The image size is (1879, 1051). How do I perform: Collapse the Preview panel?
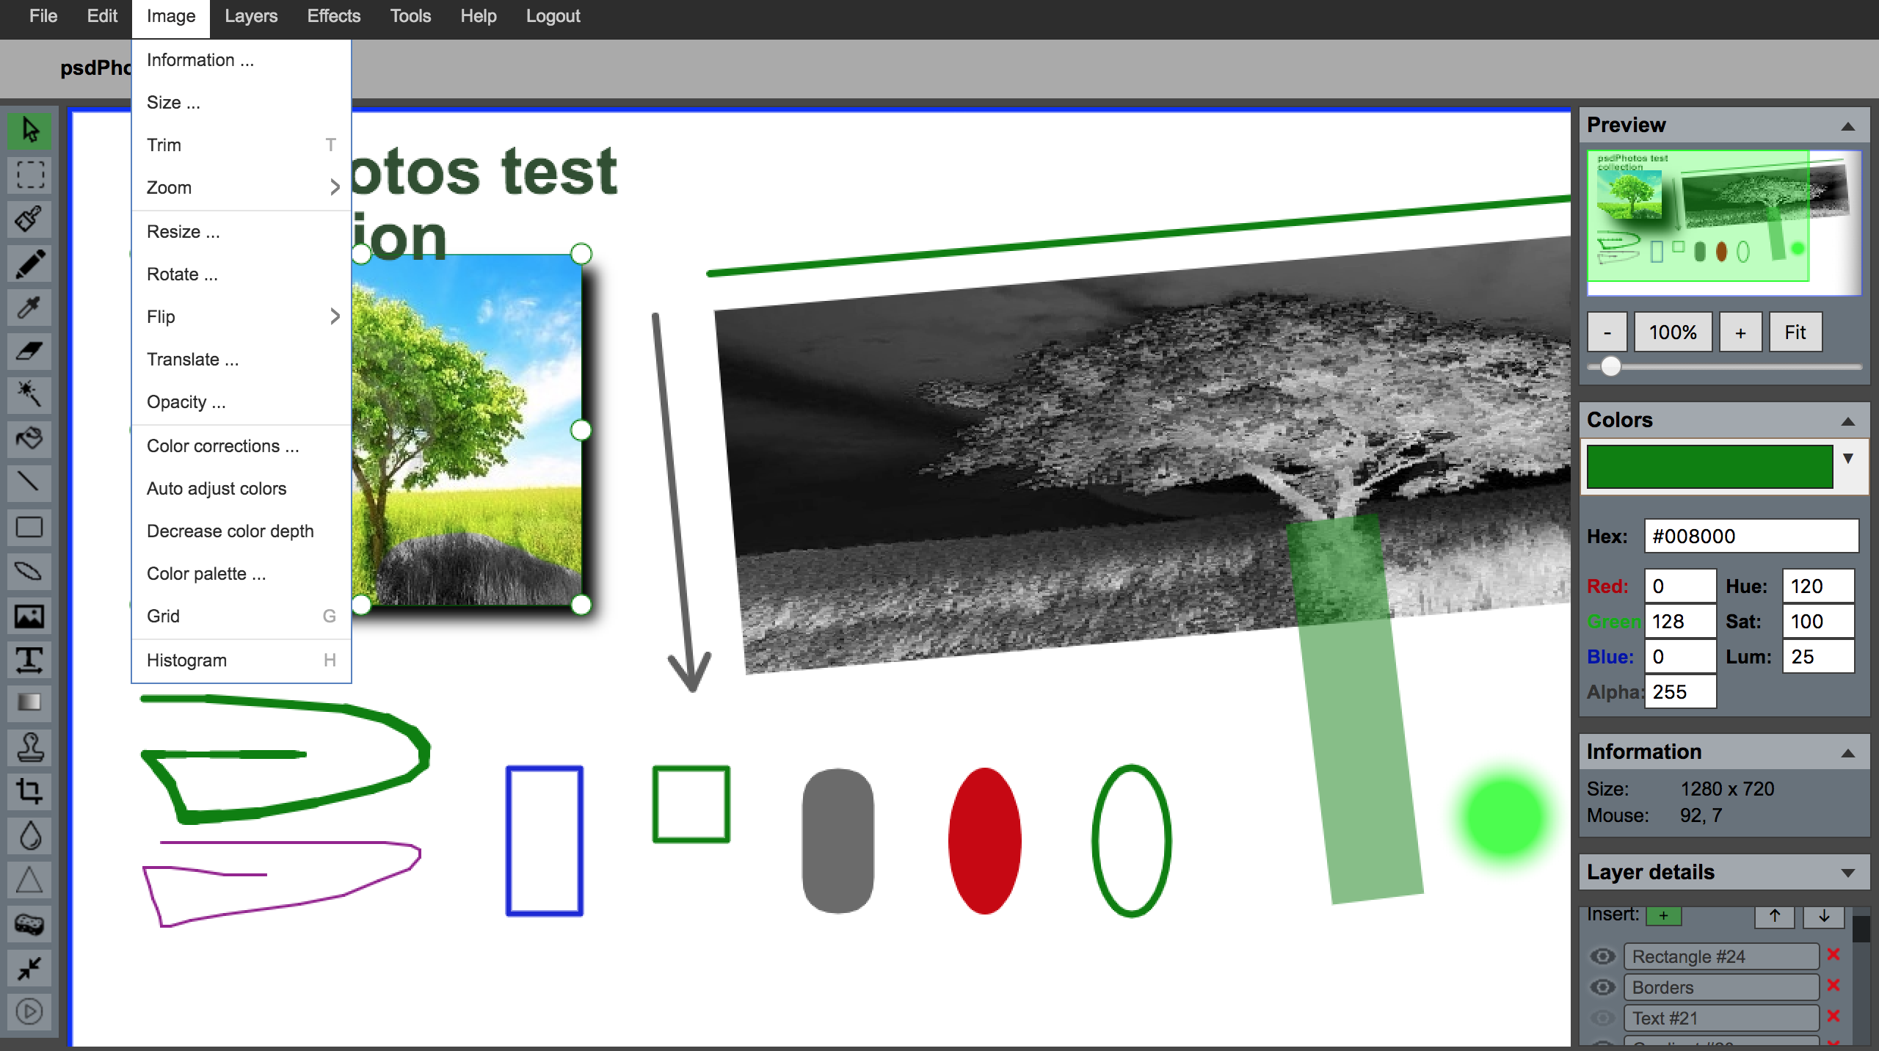(x=1847, y=126)
